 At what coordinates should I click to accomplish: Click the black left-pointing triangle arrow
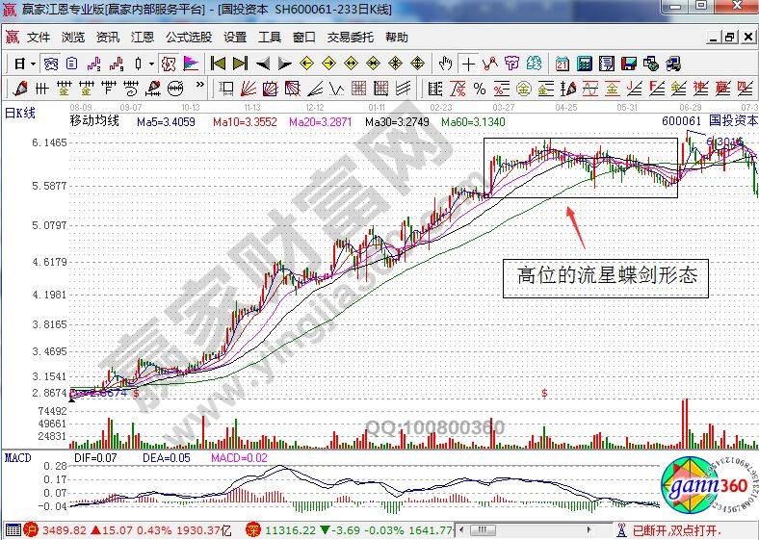click(x=263, y=64)
